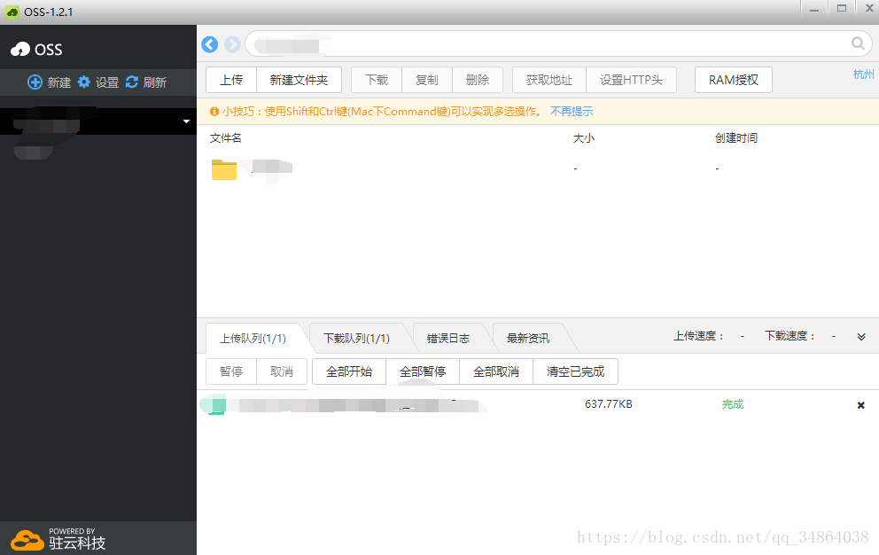Click the 大小 column header
The image size is (879, 555).
point(584,138)
